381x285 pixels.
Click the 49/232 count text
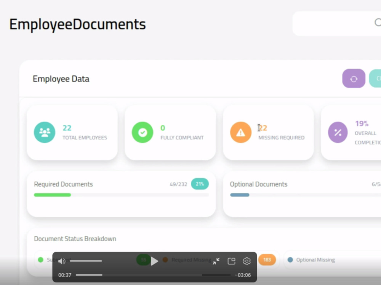(x=178, y=184)
